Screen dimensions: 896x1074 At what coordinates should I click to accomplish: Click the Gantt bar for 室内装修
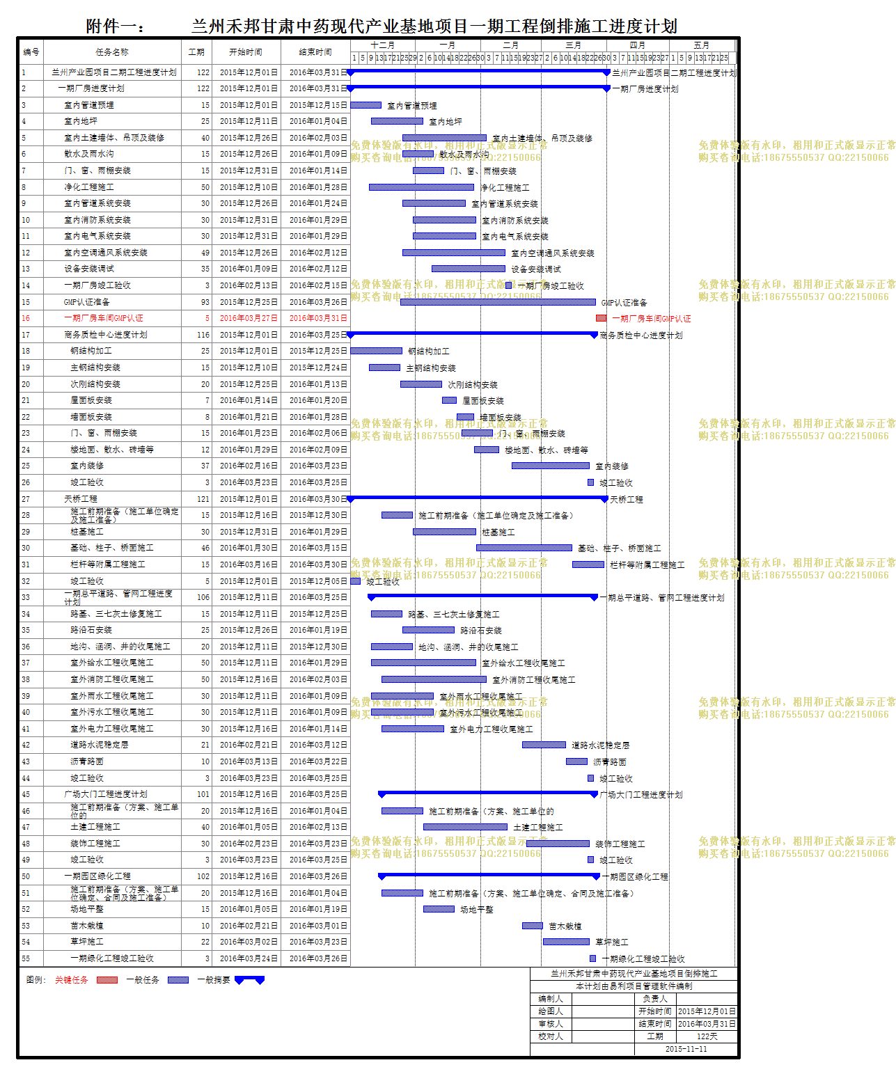click(x=551, y=466)
